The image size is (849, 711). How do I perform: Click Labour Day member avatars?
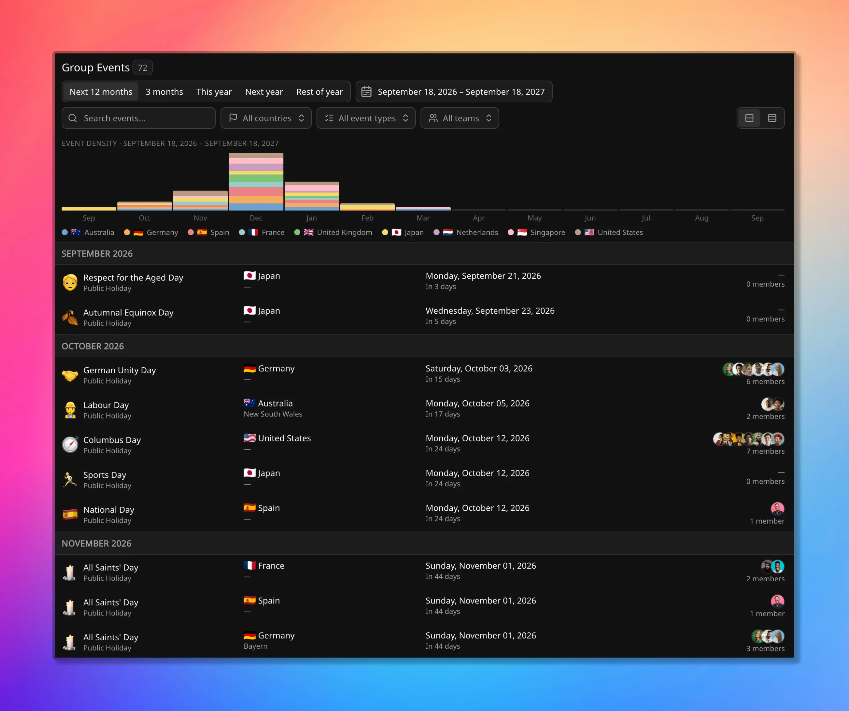[773, 404]
